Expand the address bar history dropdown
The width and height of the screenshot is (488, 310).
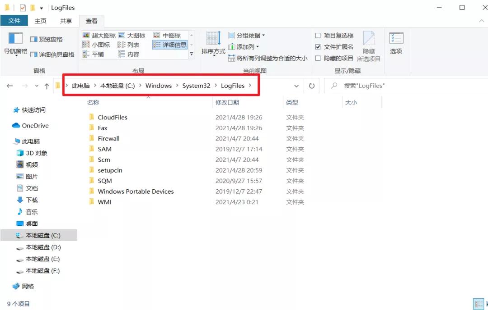296,86
